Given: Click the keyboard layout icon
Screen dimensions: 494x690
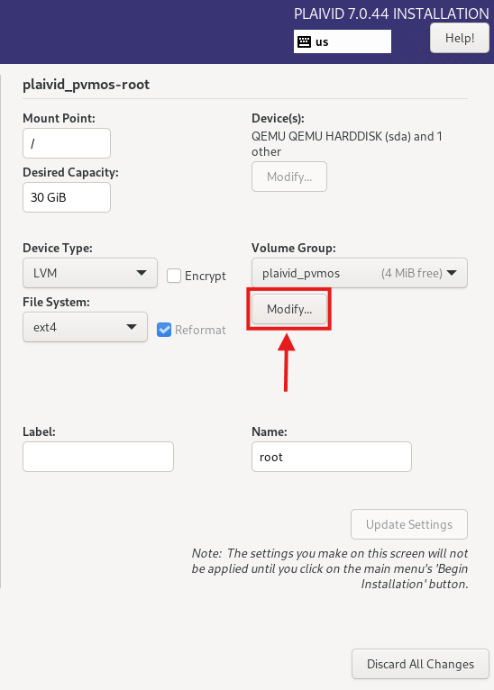Looking at the screenshot, I should coord(304,41).
